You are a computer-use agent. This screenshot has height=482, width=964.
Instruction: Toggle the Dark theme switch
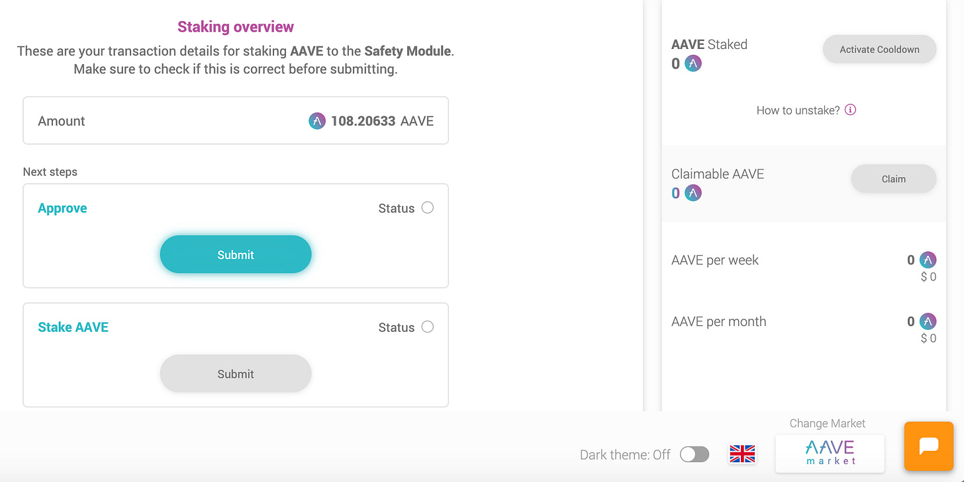pos(695,454)
